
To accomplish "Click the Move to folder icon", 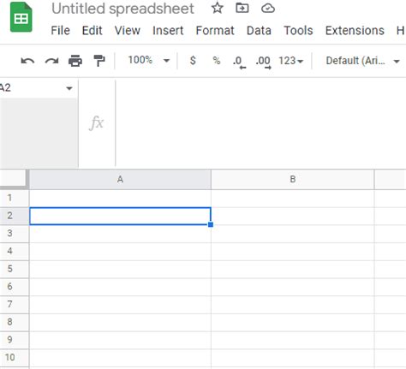I will pos(242,8).
